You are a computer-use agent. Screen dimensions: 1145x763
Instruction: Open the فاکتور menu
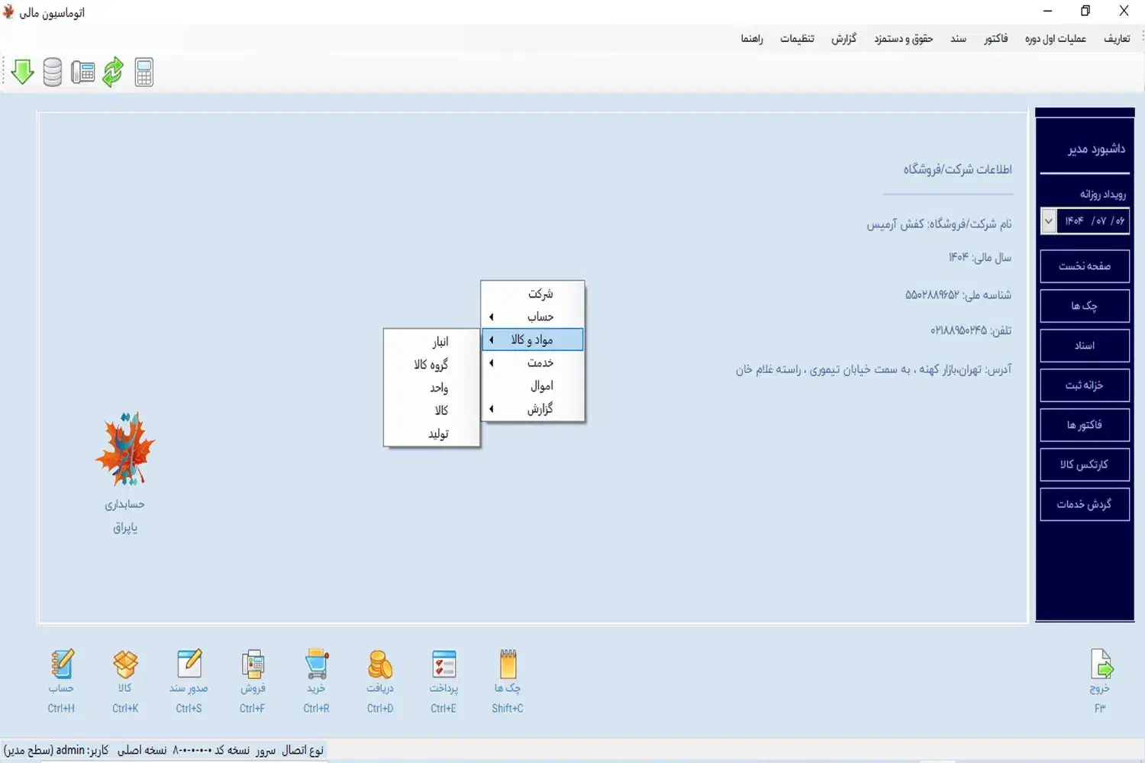996,38
